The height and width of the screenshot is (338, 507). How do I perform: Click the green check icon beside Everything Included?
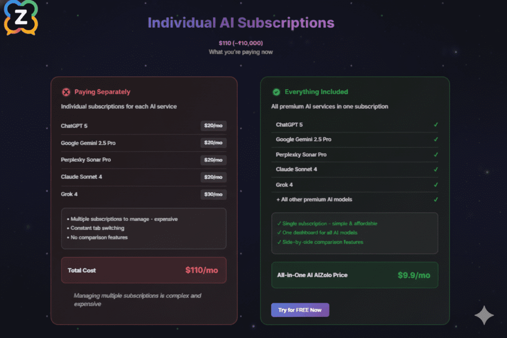276,92
